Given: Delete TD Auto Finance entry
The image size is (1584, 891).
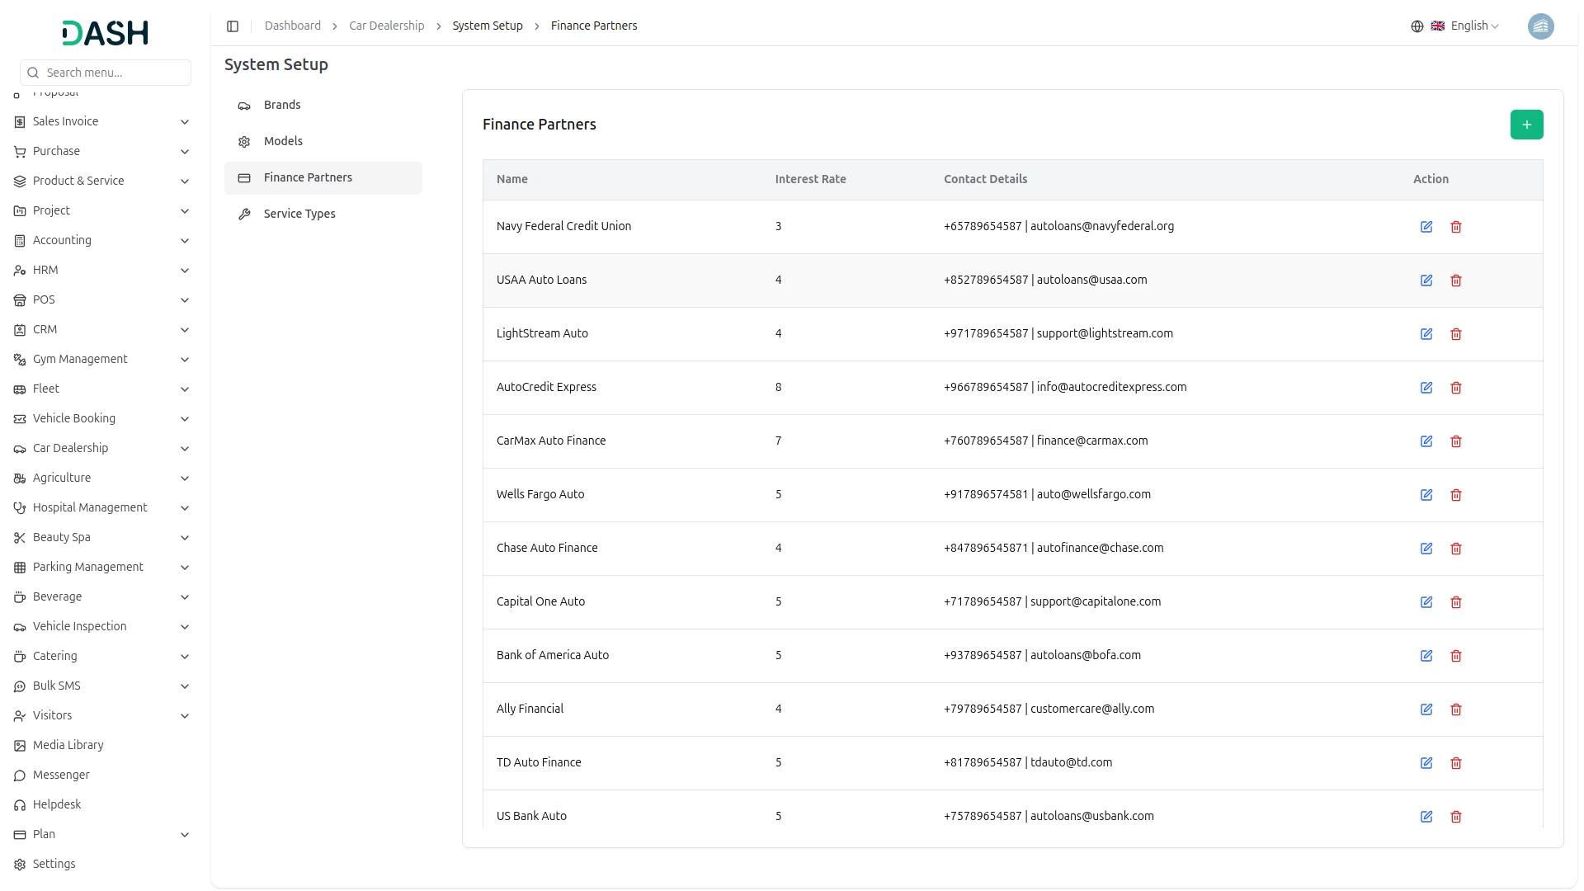Looking at the screenshot, I should coord(1455,763).
